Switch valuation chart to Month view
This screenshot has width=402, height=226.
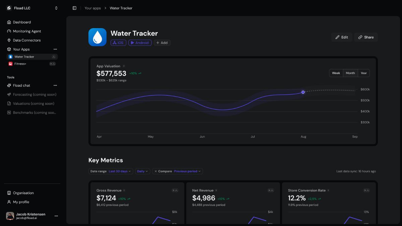click(350, 73)
